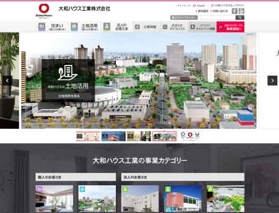Screen dimensions: 279x213
Task: Open the お近くのダイワハウス tab
Action: 174,27
